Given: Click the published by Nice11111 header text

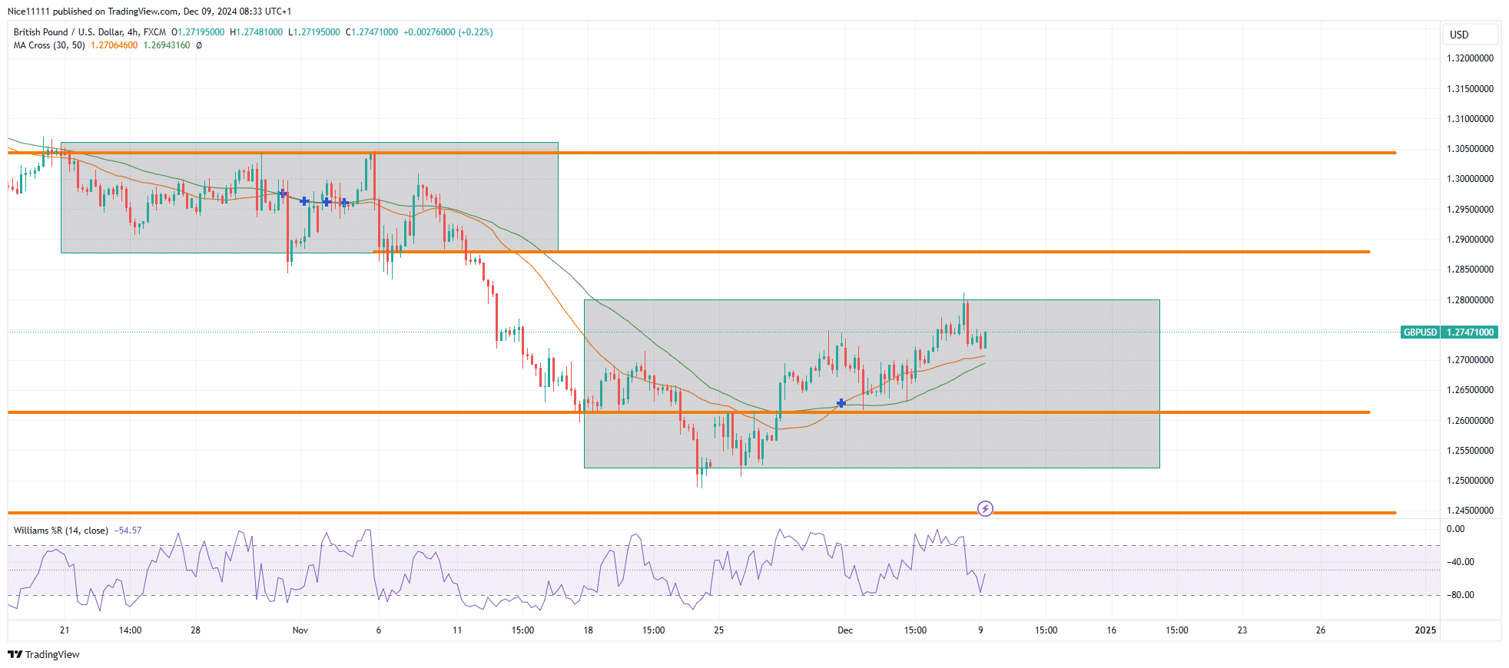Looking at the screenshot, I should (150, 12).
